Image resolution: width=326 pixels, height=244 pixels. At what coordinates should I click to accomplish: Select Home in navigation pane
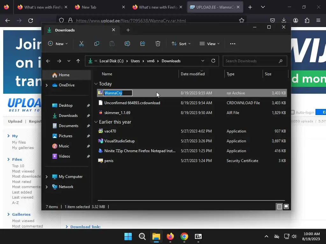67,75
